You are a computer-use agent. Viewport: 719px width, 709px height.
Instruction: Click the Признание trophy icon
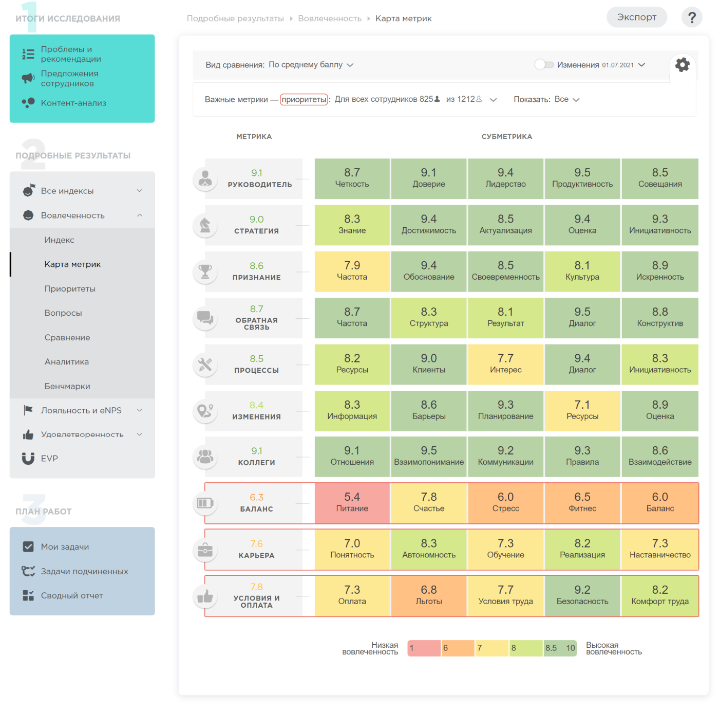coord(205,271)
